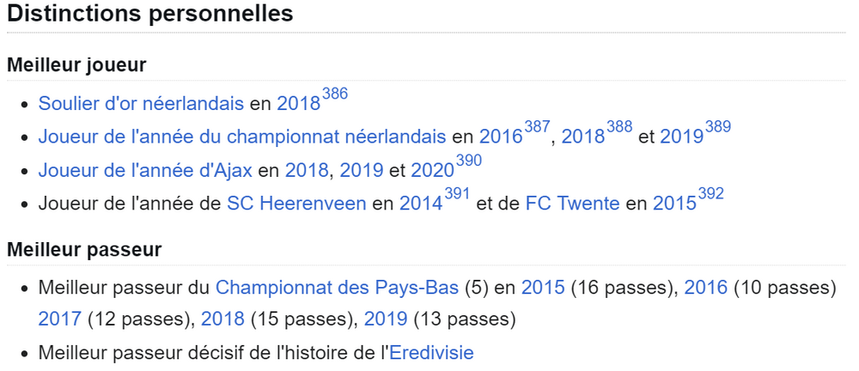The image size is (859, 371).
Task: Open the SC Heerenveen link
Action: [x=296, y=204]
